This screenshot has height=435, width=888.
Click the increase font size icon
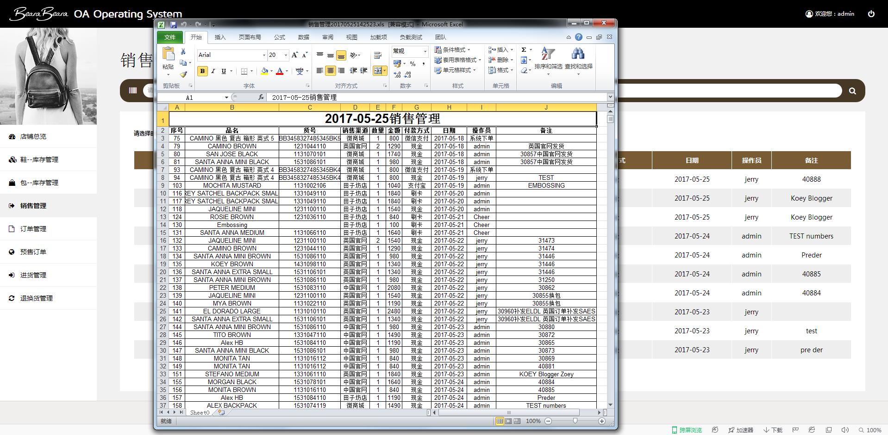(x=294, y=55)
